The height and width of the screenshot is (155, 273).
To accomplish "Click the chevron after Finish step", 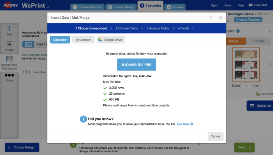I will click(193, 28).
